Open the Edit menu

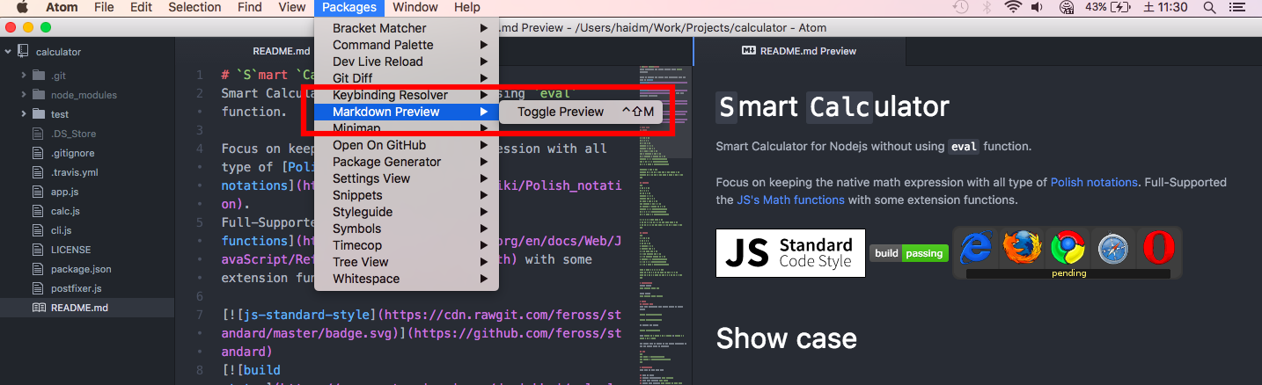click(141, 7)
